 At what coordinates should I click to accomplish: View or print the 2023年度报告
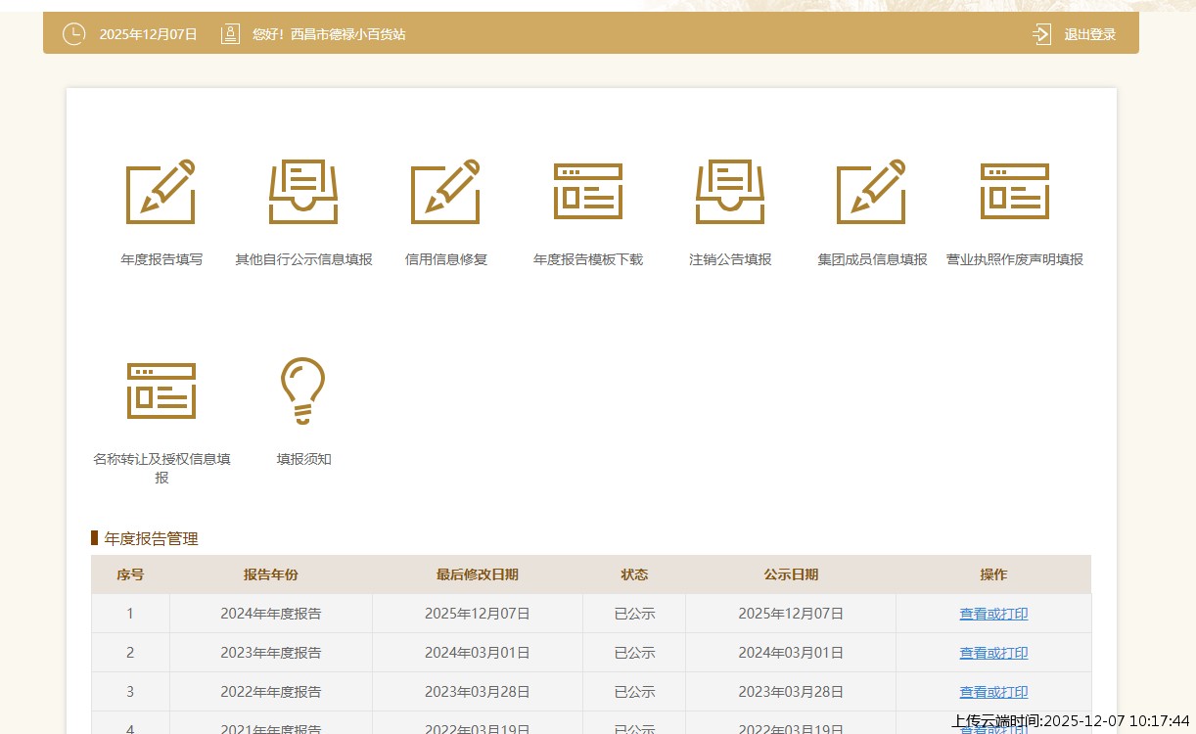click(x=993, y=653)
